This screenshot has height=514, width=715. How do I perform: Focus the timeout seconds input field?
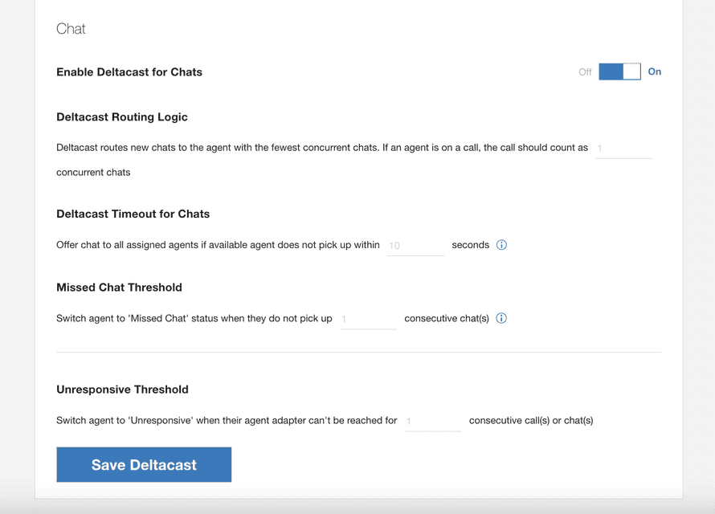[415, 246]
